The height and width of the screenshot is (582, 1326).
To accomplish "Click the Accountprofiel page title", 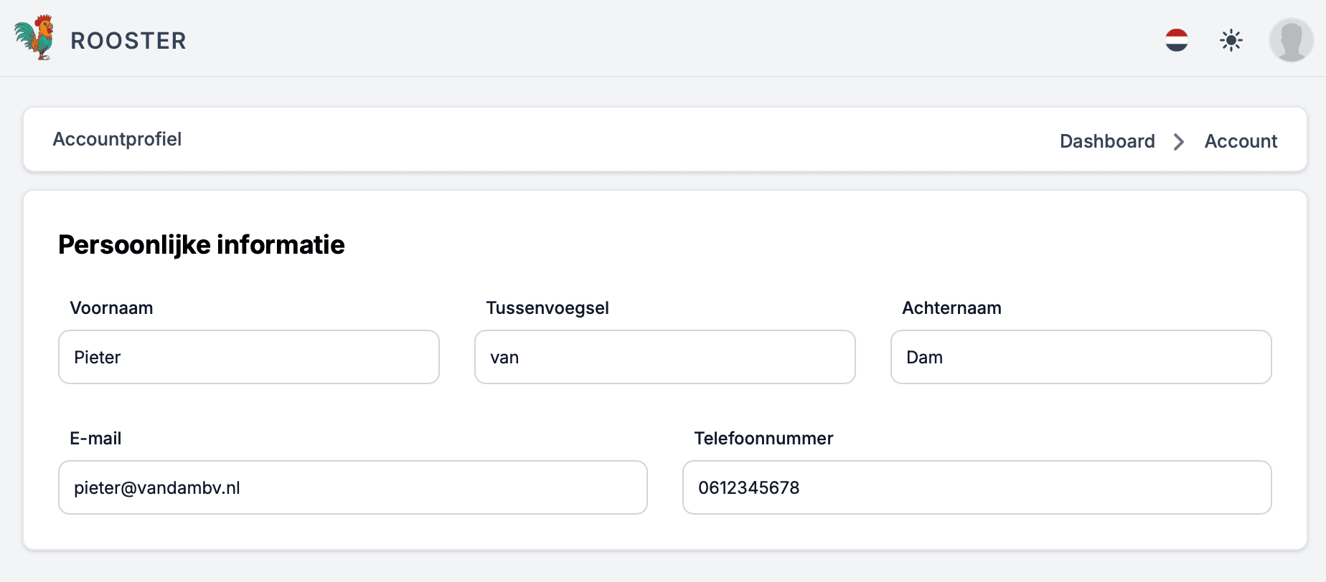I will (117, 139).
